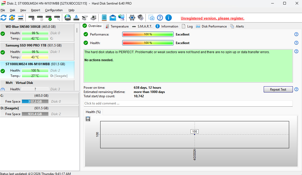Viewport: 302px width, 175px height.
Task: Open the Configuration menu
Action: coord(54,10)
